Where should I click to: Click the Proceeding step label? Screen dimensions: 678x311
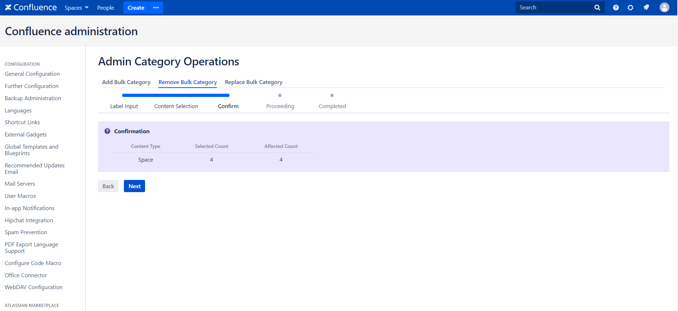[280, 106]
